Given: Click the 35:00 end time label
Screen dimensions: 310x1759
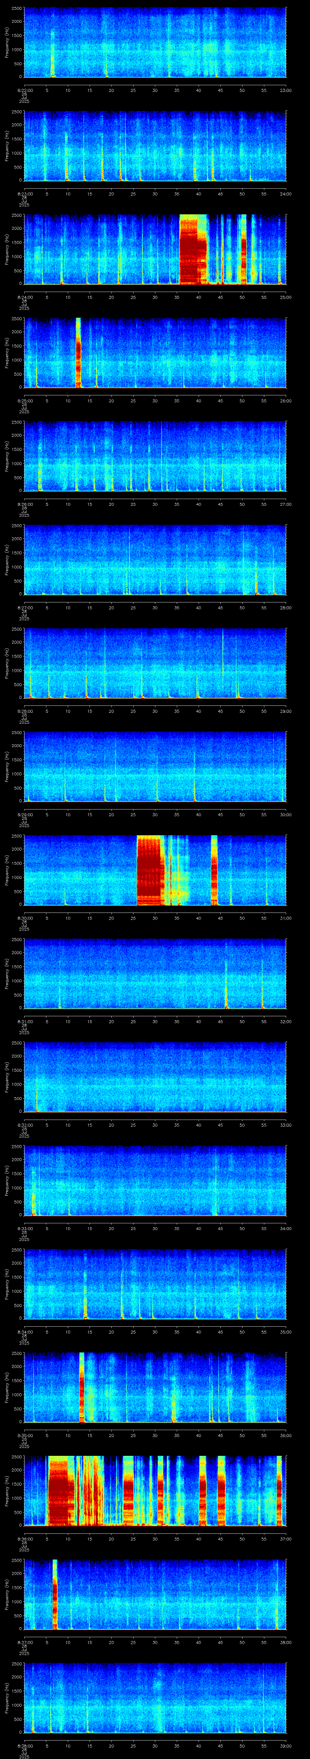Looking at the screenshot, I should [x=285, y=1332].
